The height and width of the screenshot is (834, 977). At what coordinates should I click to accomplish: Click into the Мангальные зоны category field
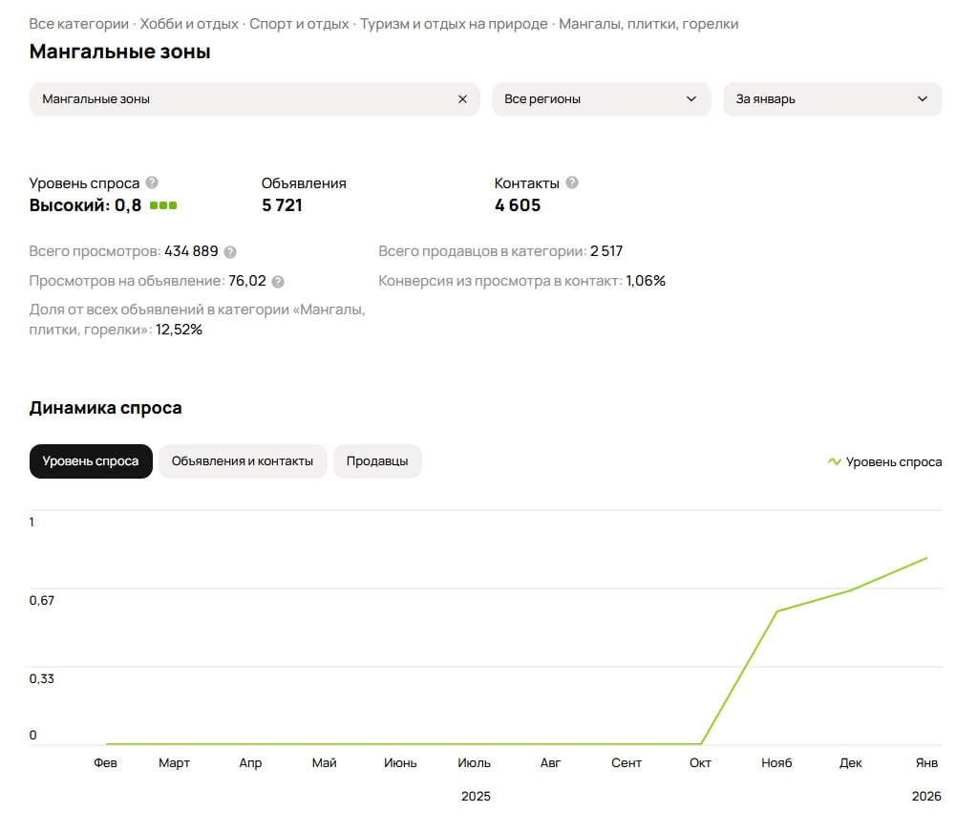pos(239,99)
